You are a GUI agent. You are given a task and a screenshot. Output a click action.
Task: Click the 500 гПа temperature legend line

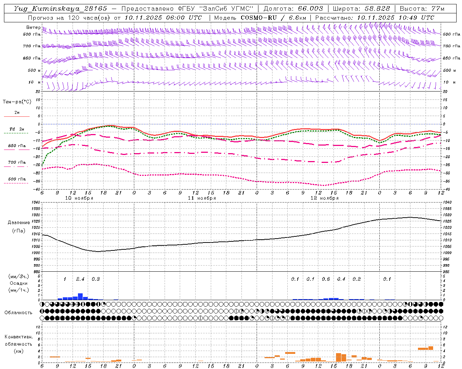17,183
